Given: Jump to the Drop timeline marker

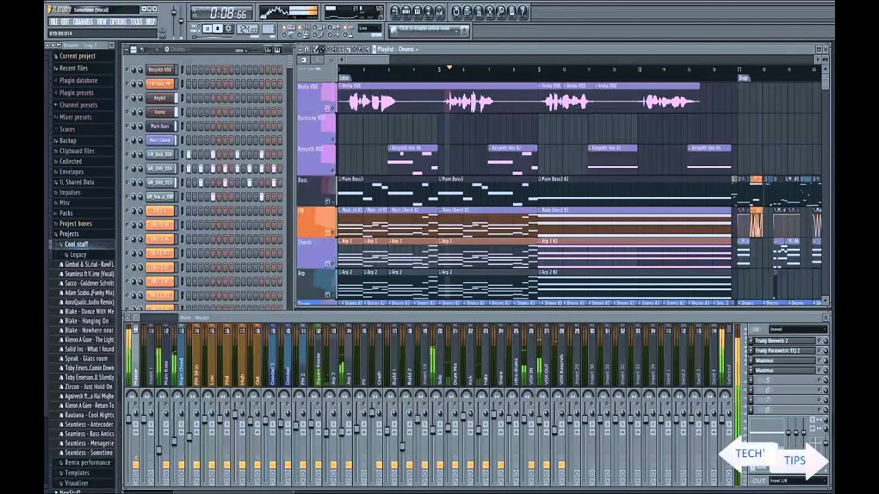Looking at the screenshot, I should [x=743, y=78].
